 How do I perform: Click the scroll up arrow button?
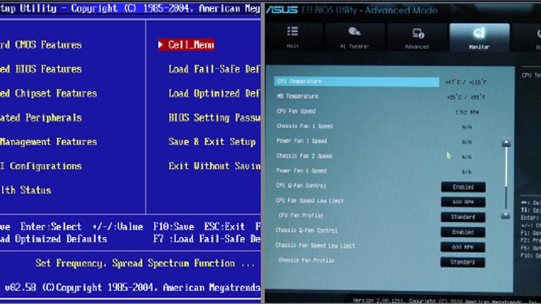coord(506,142)
